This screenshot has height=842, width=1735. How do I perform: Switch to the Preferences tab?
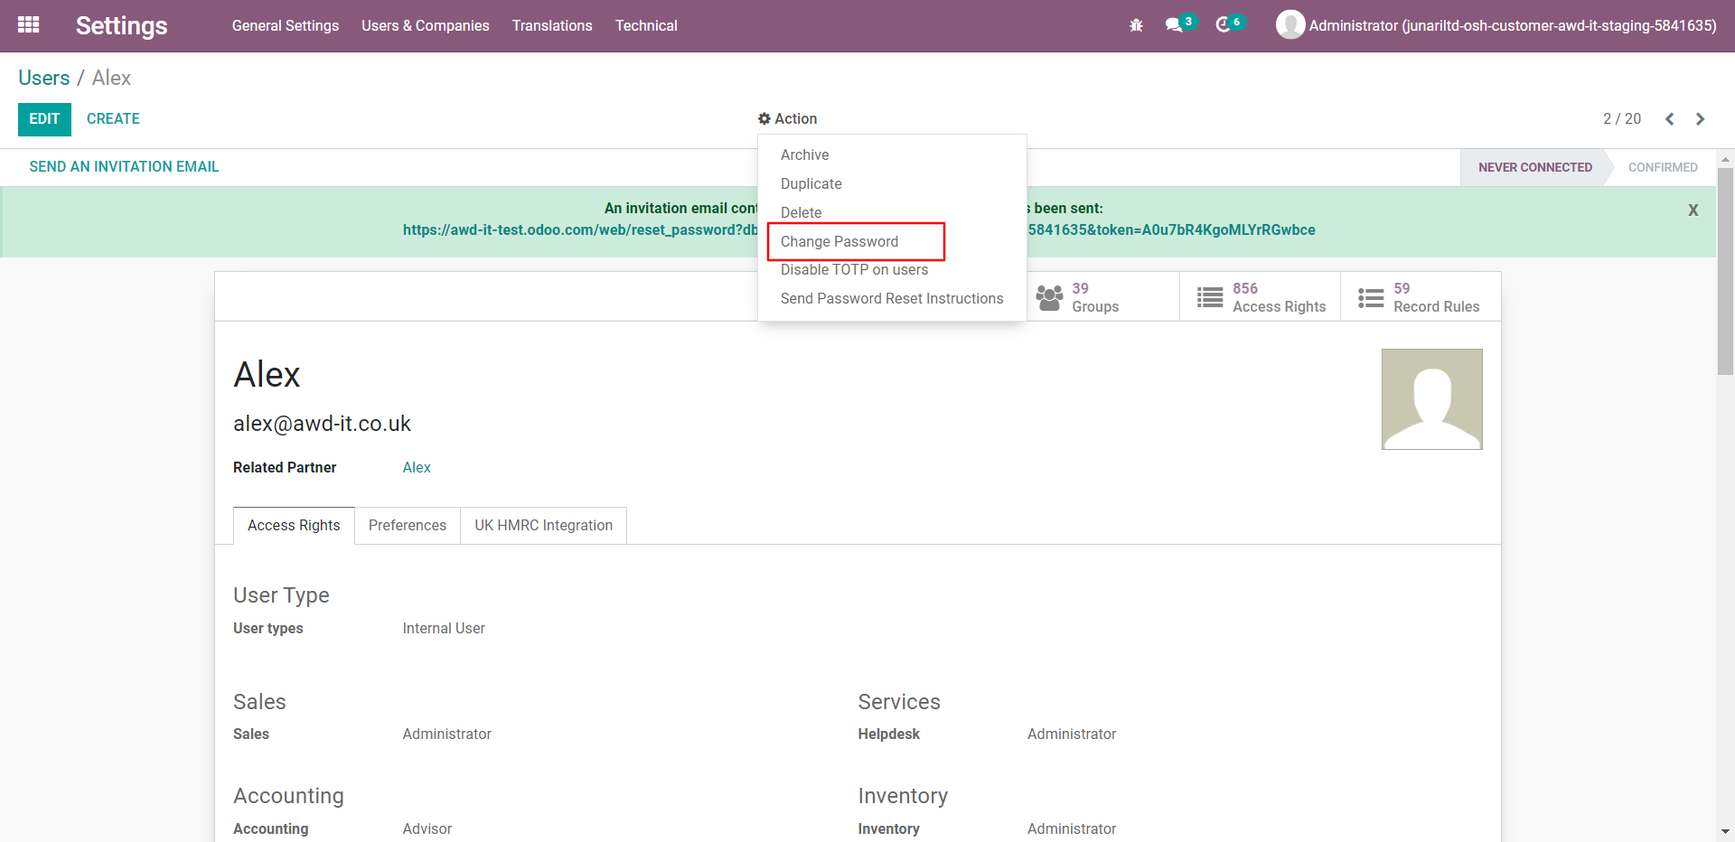coord(407,526)
